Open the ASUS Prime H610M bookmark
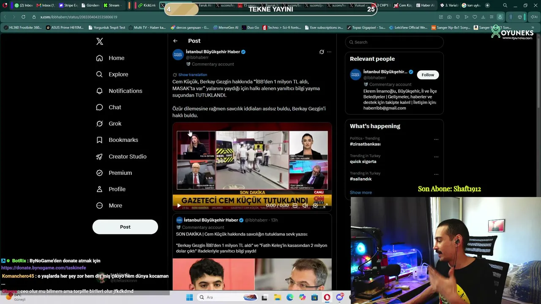The image size is (541, 304). point(65,27)
